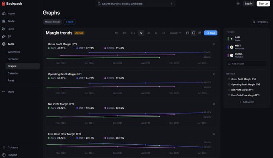This screenshot has width=273, height=158.
Task: Click the Sign up button
Action: pos(263,4)
